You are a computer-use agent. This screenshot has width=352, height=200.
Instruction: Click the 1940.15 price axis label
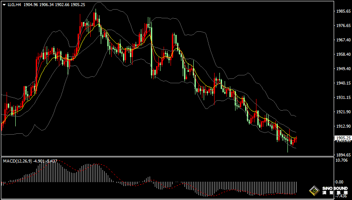tap(342, 83)
